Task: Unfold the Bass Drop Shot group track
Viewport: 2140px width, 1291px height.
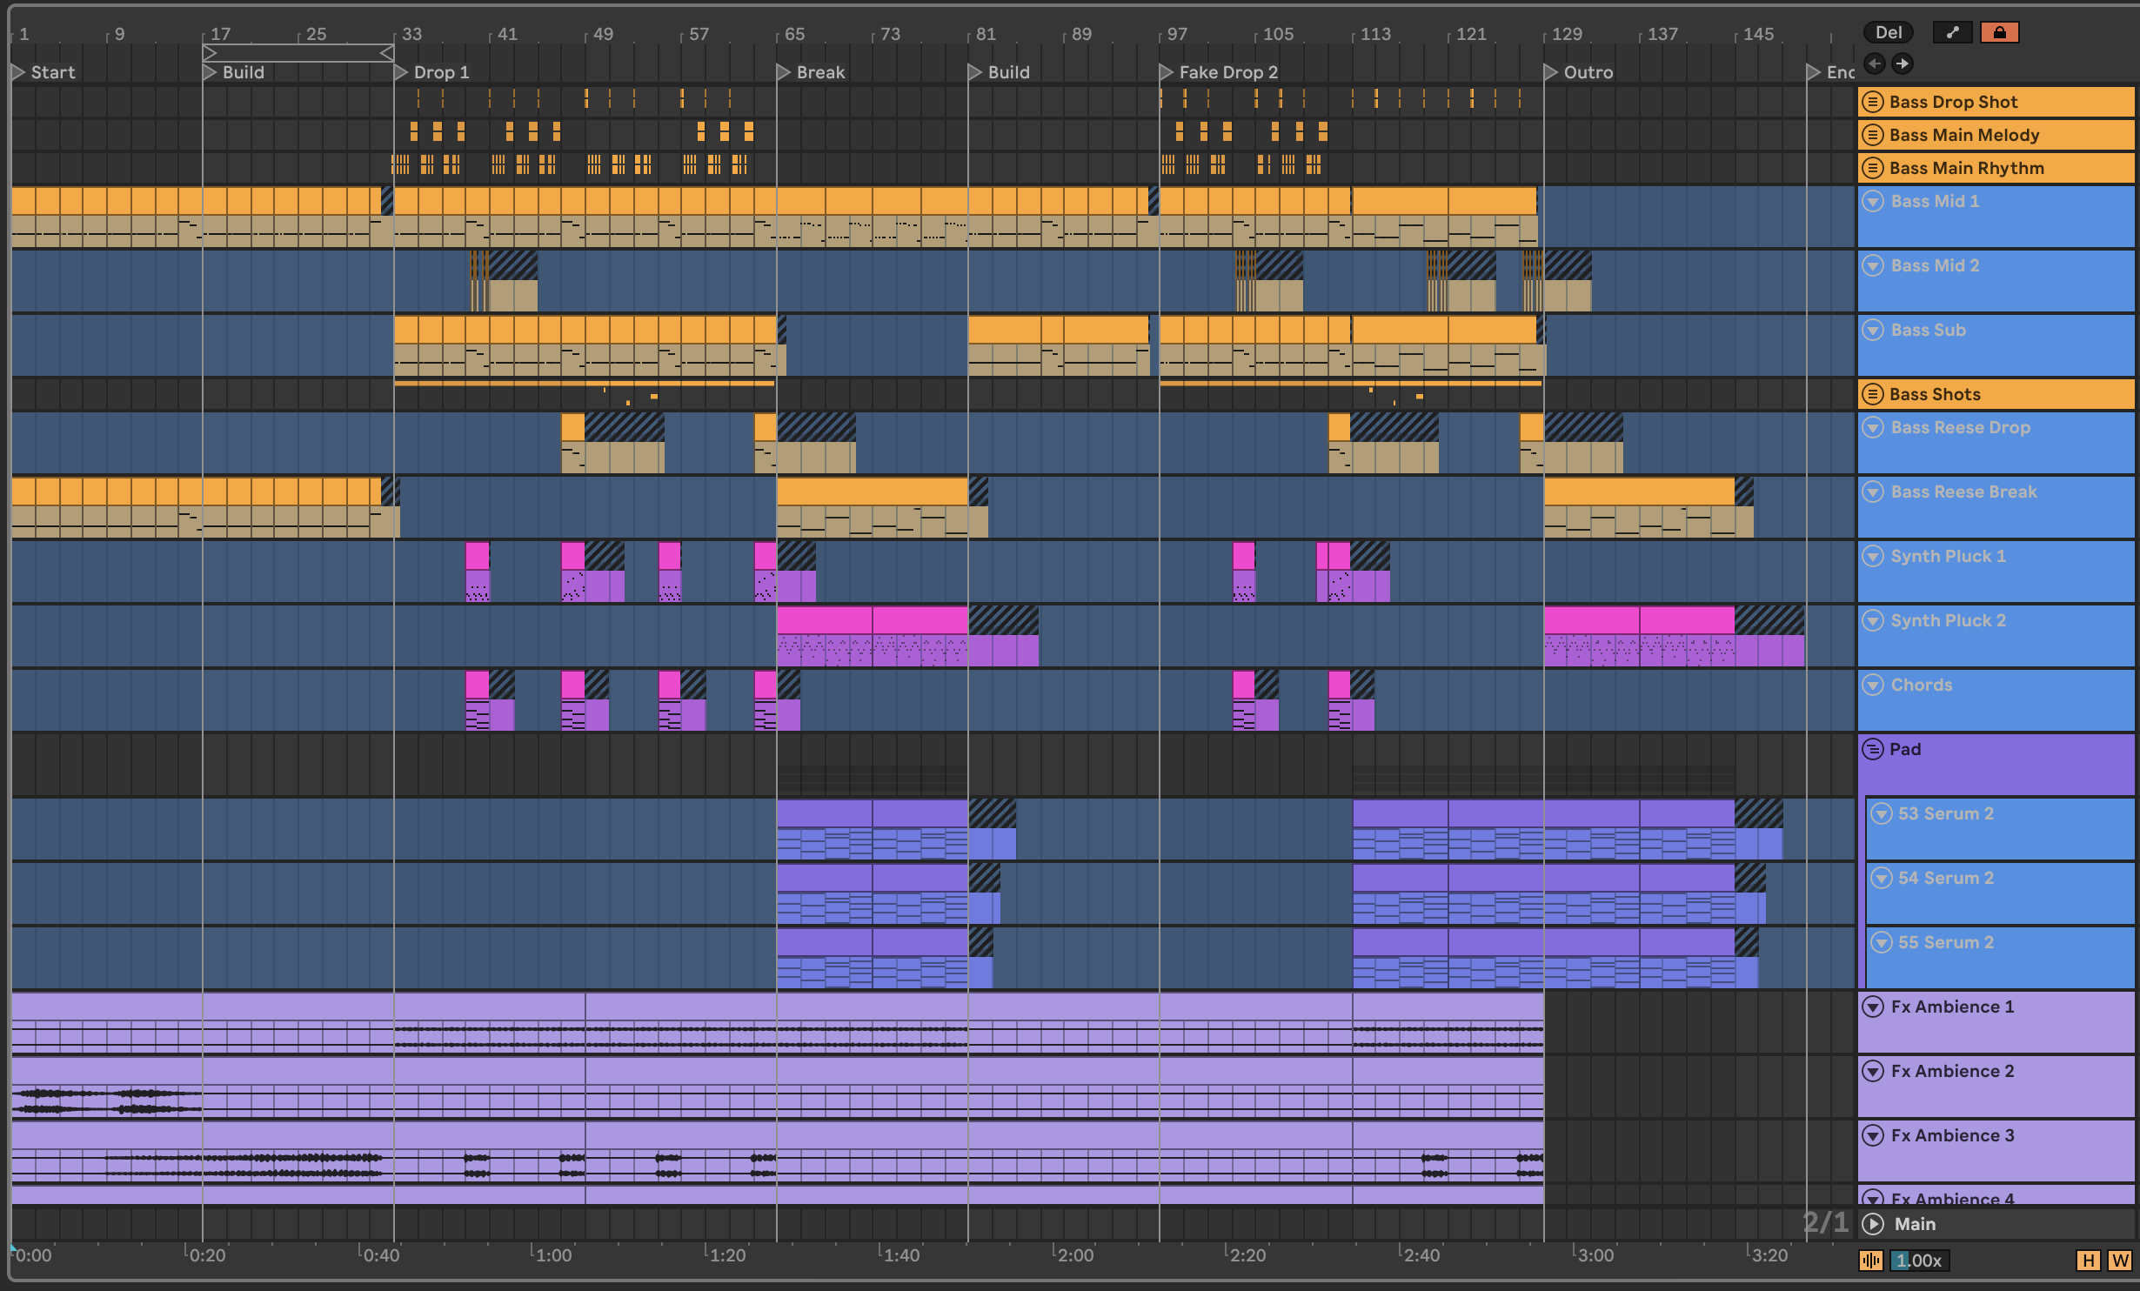Action: click(x=1872, y=102)
